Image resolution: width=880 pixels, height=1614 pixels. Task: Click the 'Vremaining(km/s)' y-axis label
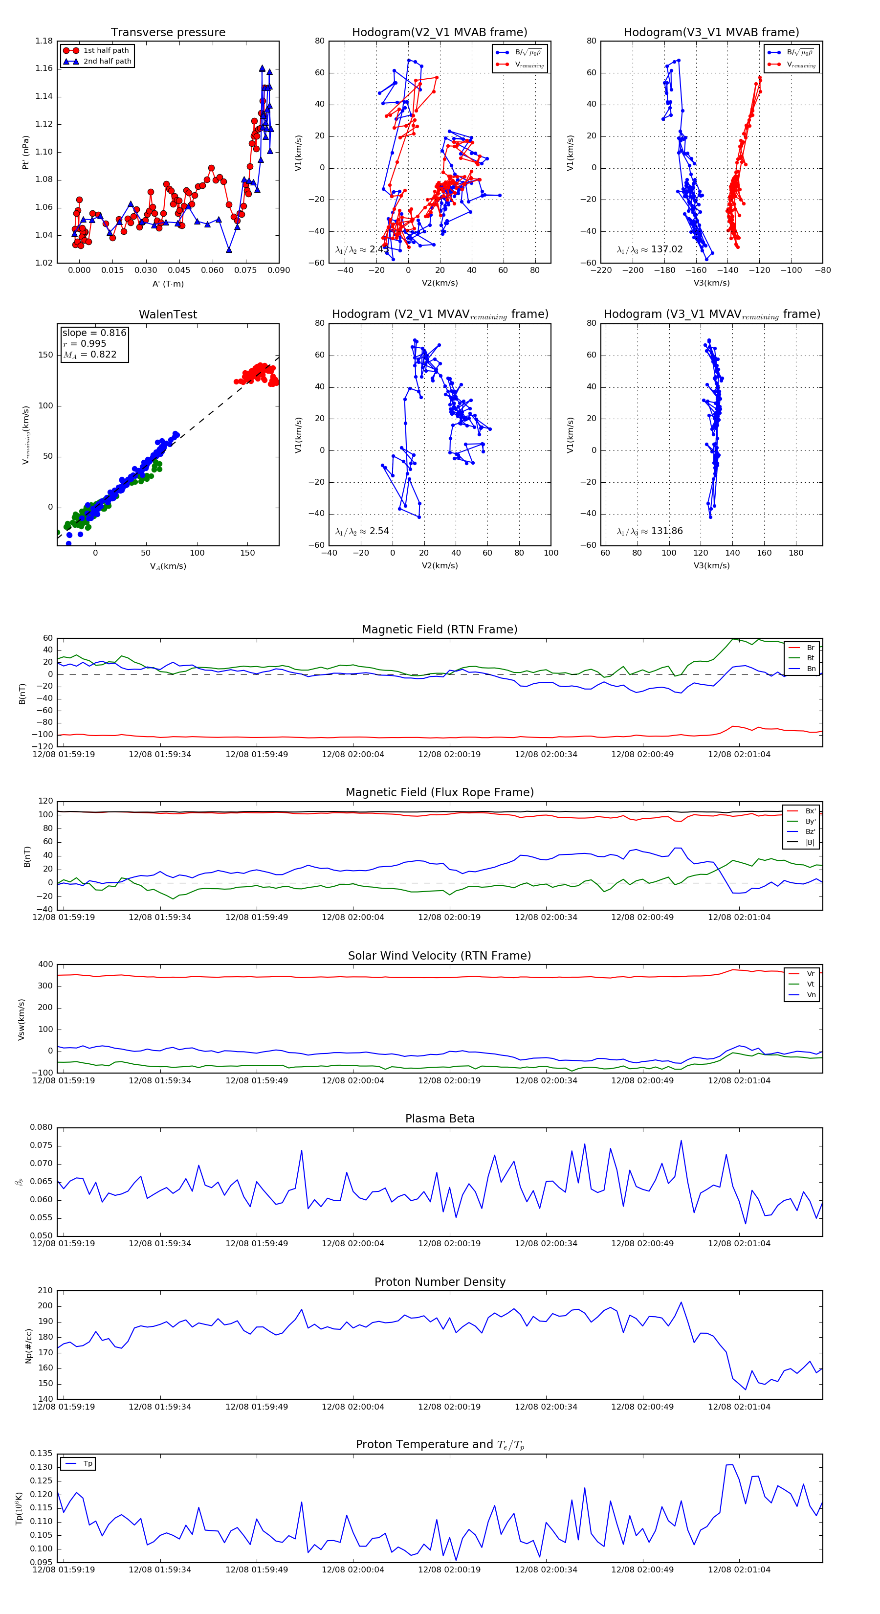click(26, 435)
